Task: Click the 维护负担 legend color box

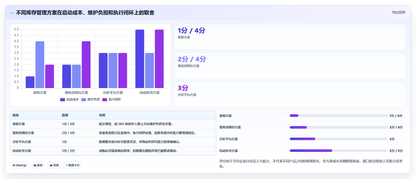Action: pyautogui.click(x=84, y=100)
